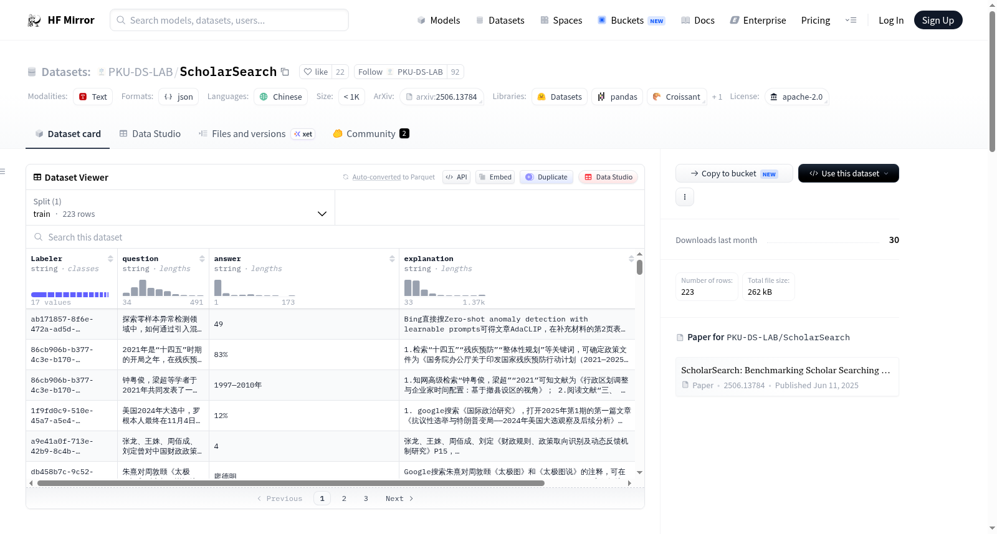Click the arxiv document icon
The height and width of the screenshot is (534, 997).
[x=409, y=97]
